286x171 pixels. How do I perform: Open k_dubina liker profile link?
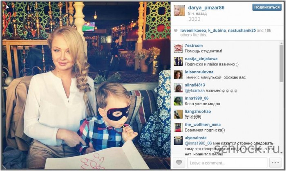217,31
